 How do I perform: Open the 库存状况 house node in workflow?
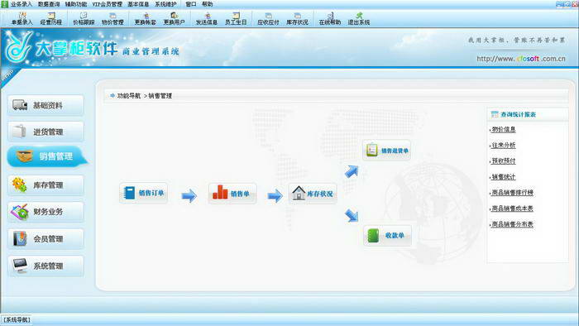(313, 193)
